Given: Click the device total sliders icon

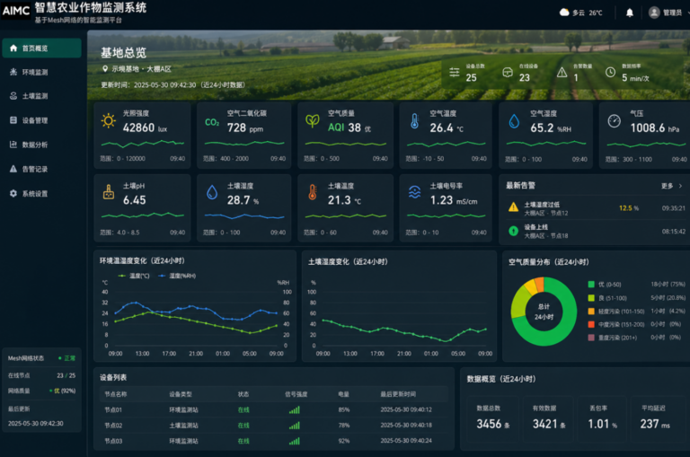Looking at the screenshot, I should (455, 72).
